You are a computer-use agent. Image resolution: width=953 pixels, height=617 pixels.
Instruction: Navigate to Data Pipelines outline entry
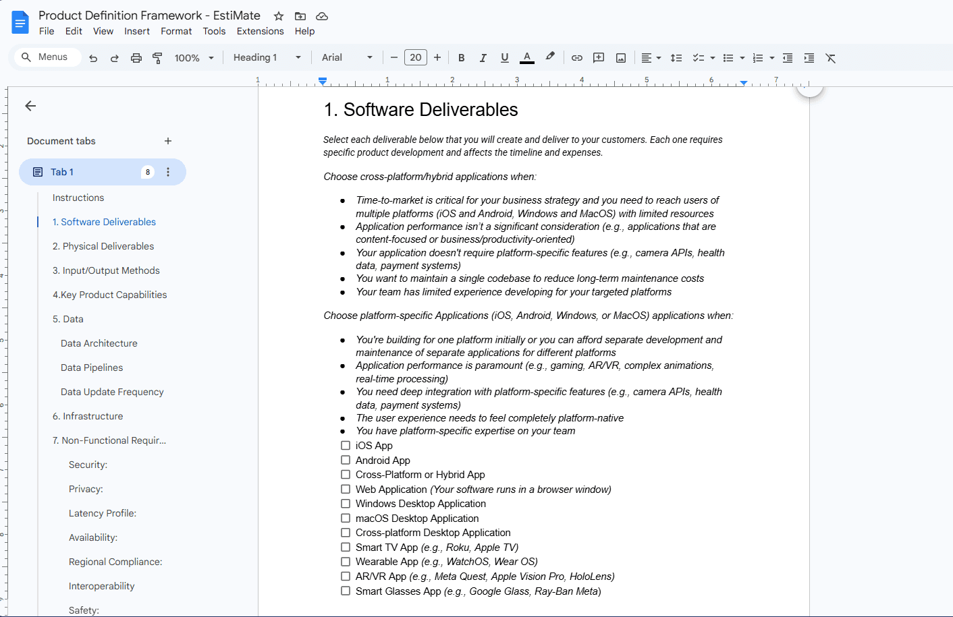pos(92,368)
